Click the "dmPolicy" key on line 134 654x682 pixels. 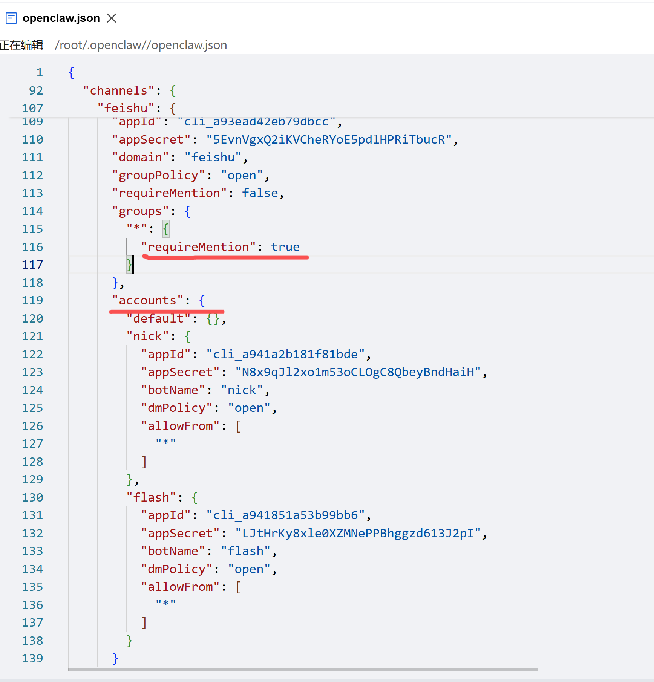click(x=176, y=569)
